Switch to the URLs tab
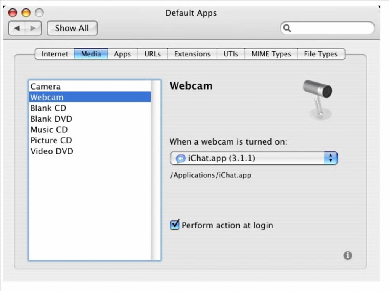Image resolution: width=389 pixels, height=291 pixels. click(152, 54)
